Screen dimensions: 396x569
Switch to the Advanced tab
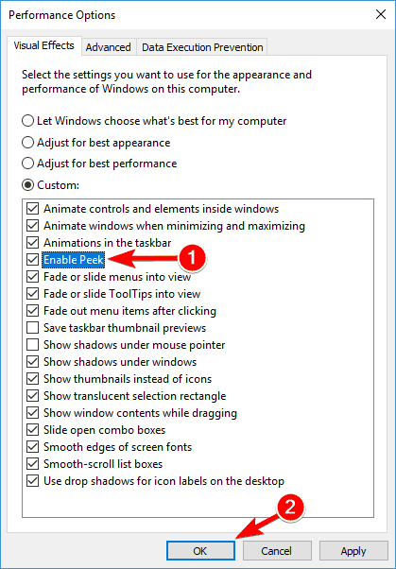coord(108,47)
